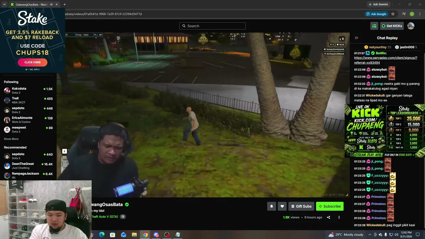Open File Explorer from the taskbar
This screenshot has width=425, height=239.
coord(134,235)
